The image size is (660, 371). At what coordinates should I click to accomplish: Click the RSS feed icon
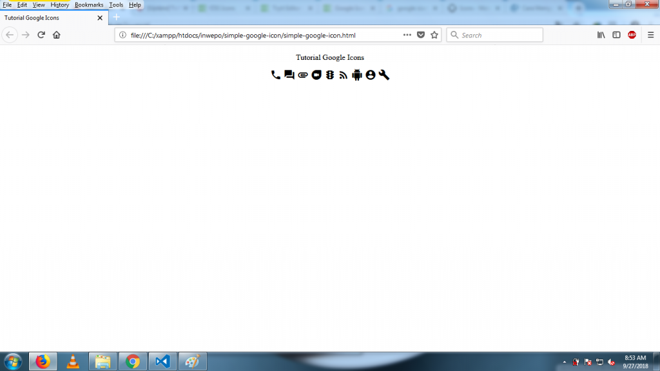click(x=344, y=75)
